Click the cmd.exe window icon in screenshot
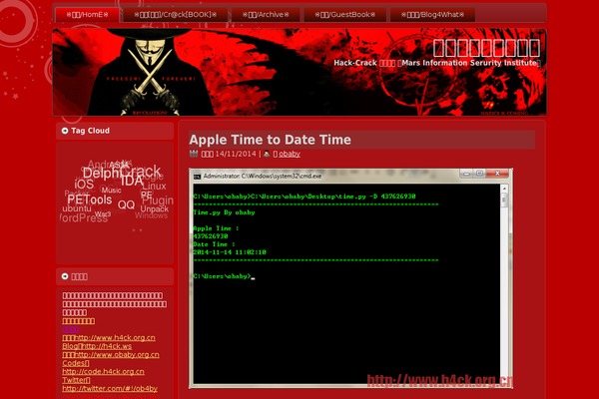Image resolution: width=599 pixels, height=399 pixels. pyautogui.click(x=197, y=177)
